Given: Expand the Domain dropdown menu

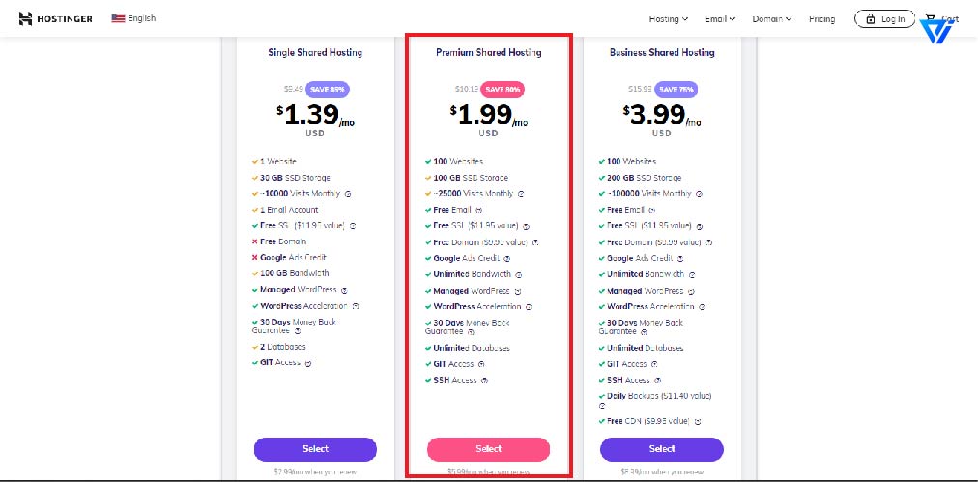Looking at the screenshot, I should pos(772,19).
